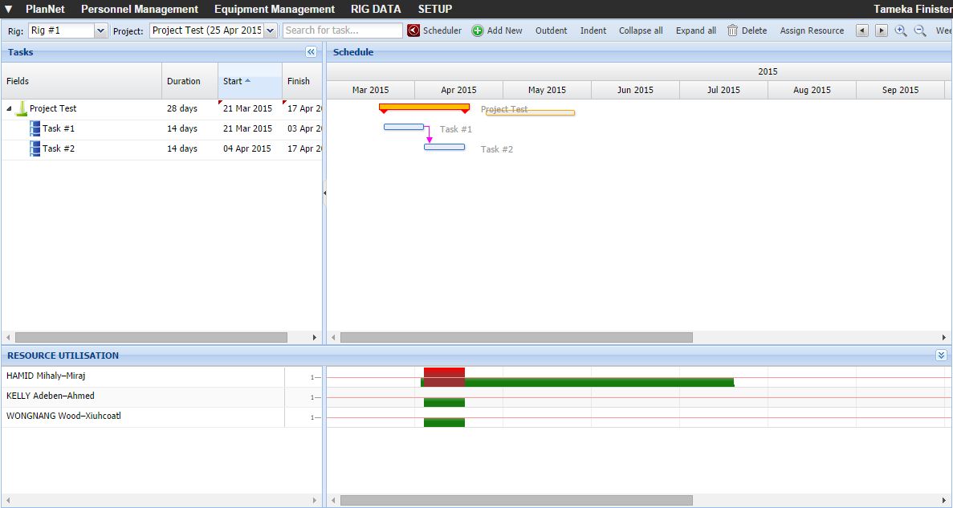Click the Delete trash can icon
Image resolution: width=953 pixels, height=508 pixels.
(x=732, y=30)
